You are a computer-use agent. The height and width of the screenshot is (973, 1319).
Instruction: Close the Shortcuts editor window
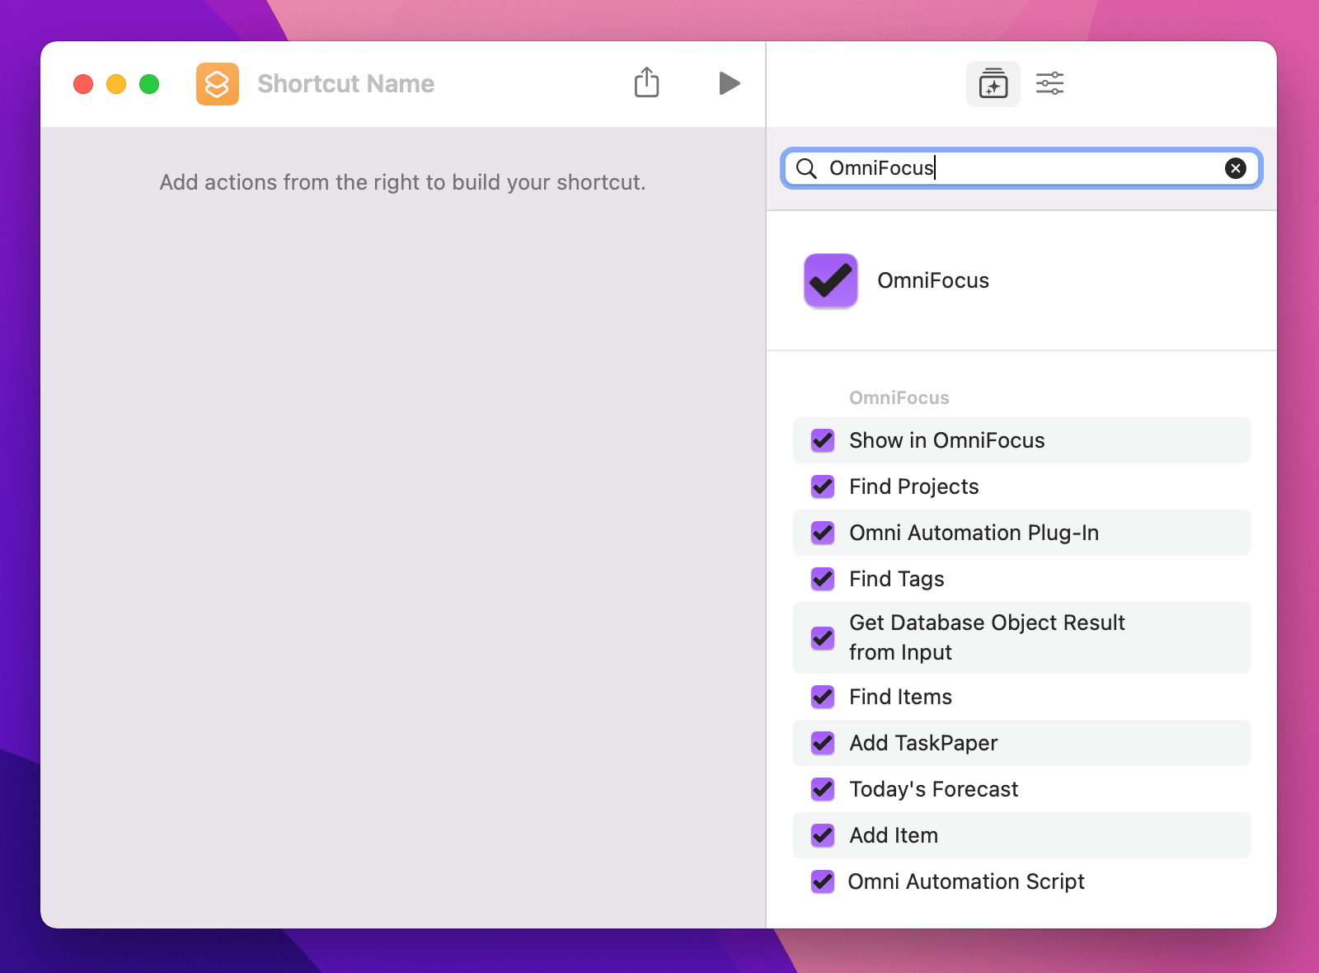pyautogui.click(x=83, y=84)
